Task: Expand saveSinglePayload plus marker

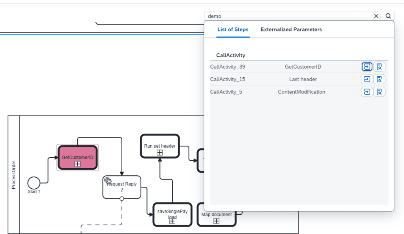Action: 172,221
